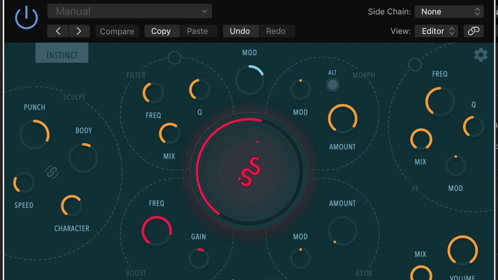Click the PF MIX knob
This screenshot has width=498, height=280.
click(421, 140)
